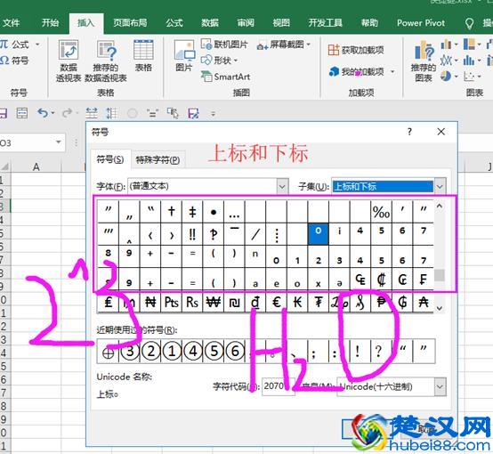Click the lightbulb Tell Me icon
This screenshot has width=493, height=454.
469,23
